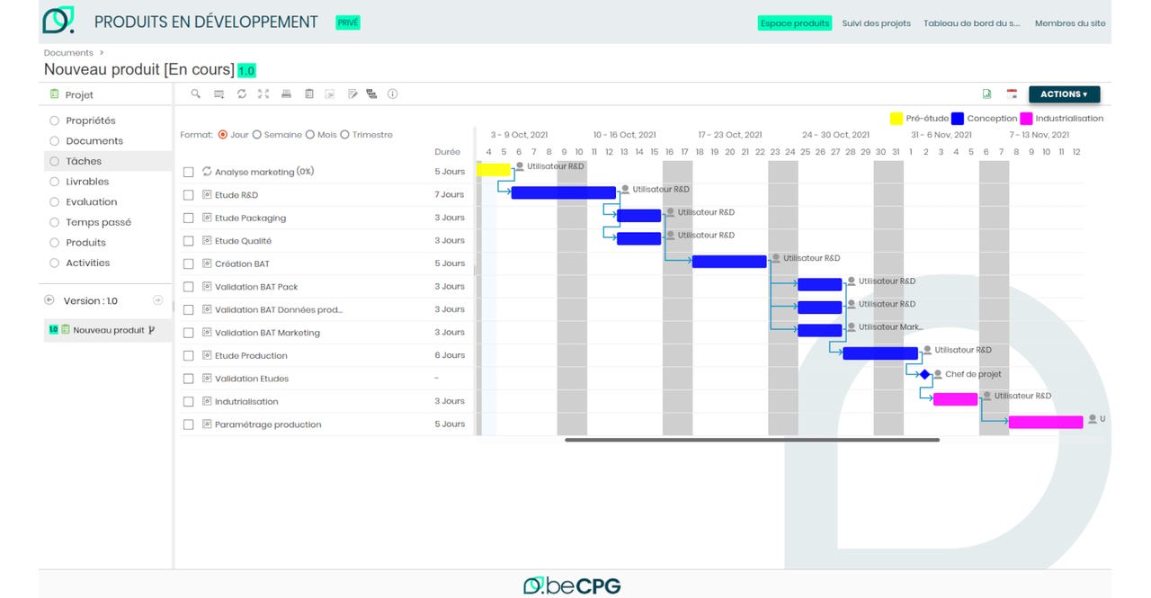This screenshot has width=1151, height=598.
Task: Switch to Suivi des projets tab
Action: tap(876, 23)
